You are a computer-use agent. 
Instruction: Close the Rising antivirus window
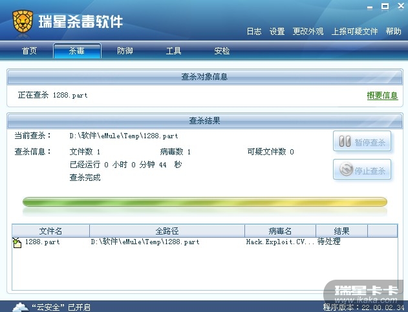(x=401, y=6)
